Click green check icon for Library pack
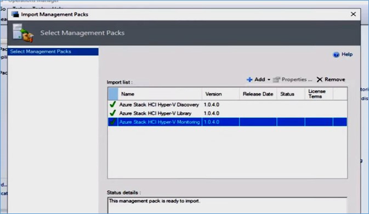369x214 pixels. pyautogui.click(x=113, y=113)
